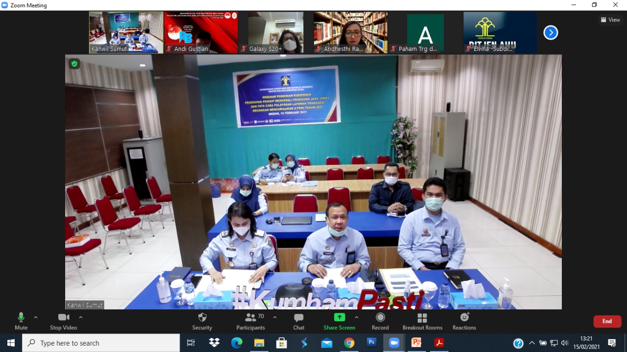The image size is (627, 352).
Task: Start recording the meeting
Action: pos(380,321)
